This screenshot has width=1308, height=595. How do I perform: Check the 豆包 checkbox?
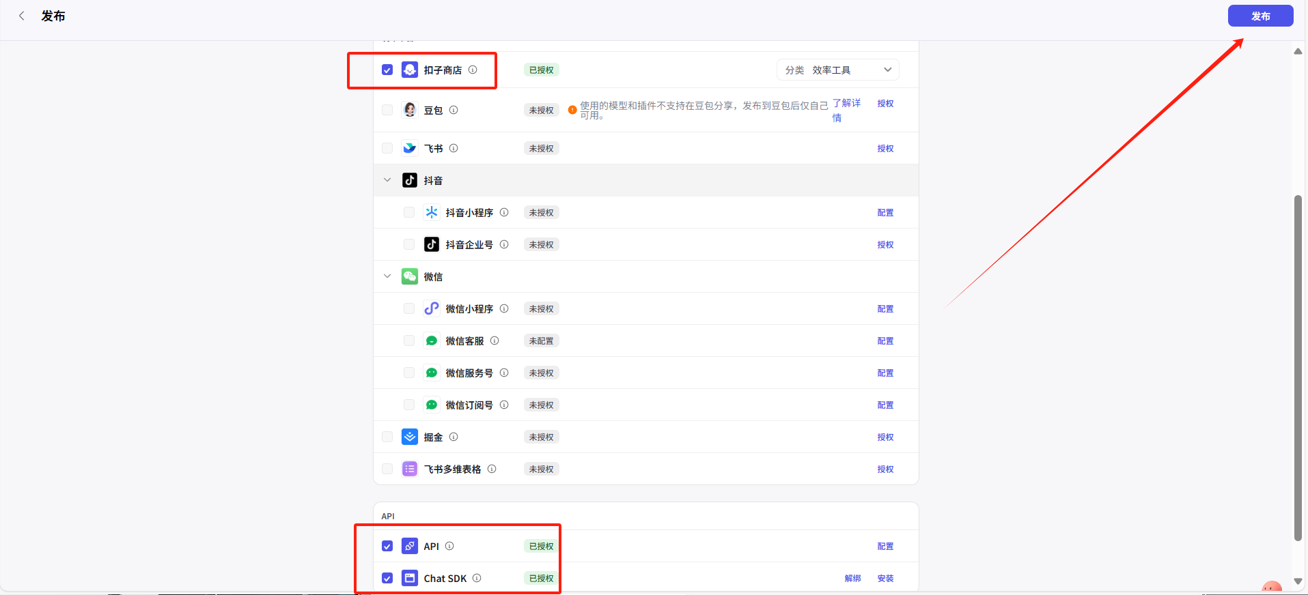387,110
